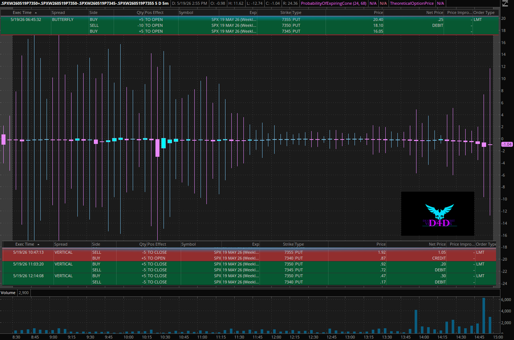Click the Symbol header in vertical orders table

[189, 244]
